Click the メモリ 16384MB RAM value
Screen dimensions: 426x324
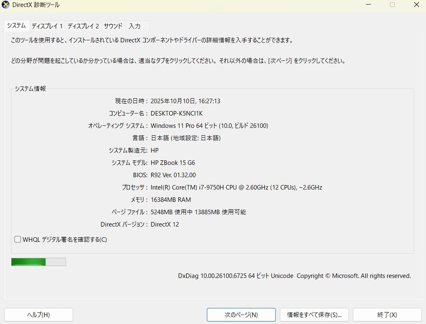[171, 199]
